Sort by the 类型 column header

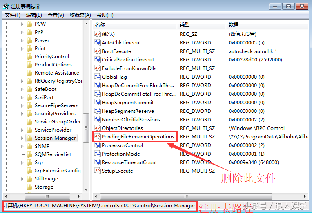[x=202, y=24]
